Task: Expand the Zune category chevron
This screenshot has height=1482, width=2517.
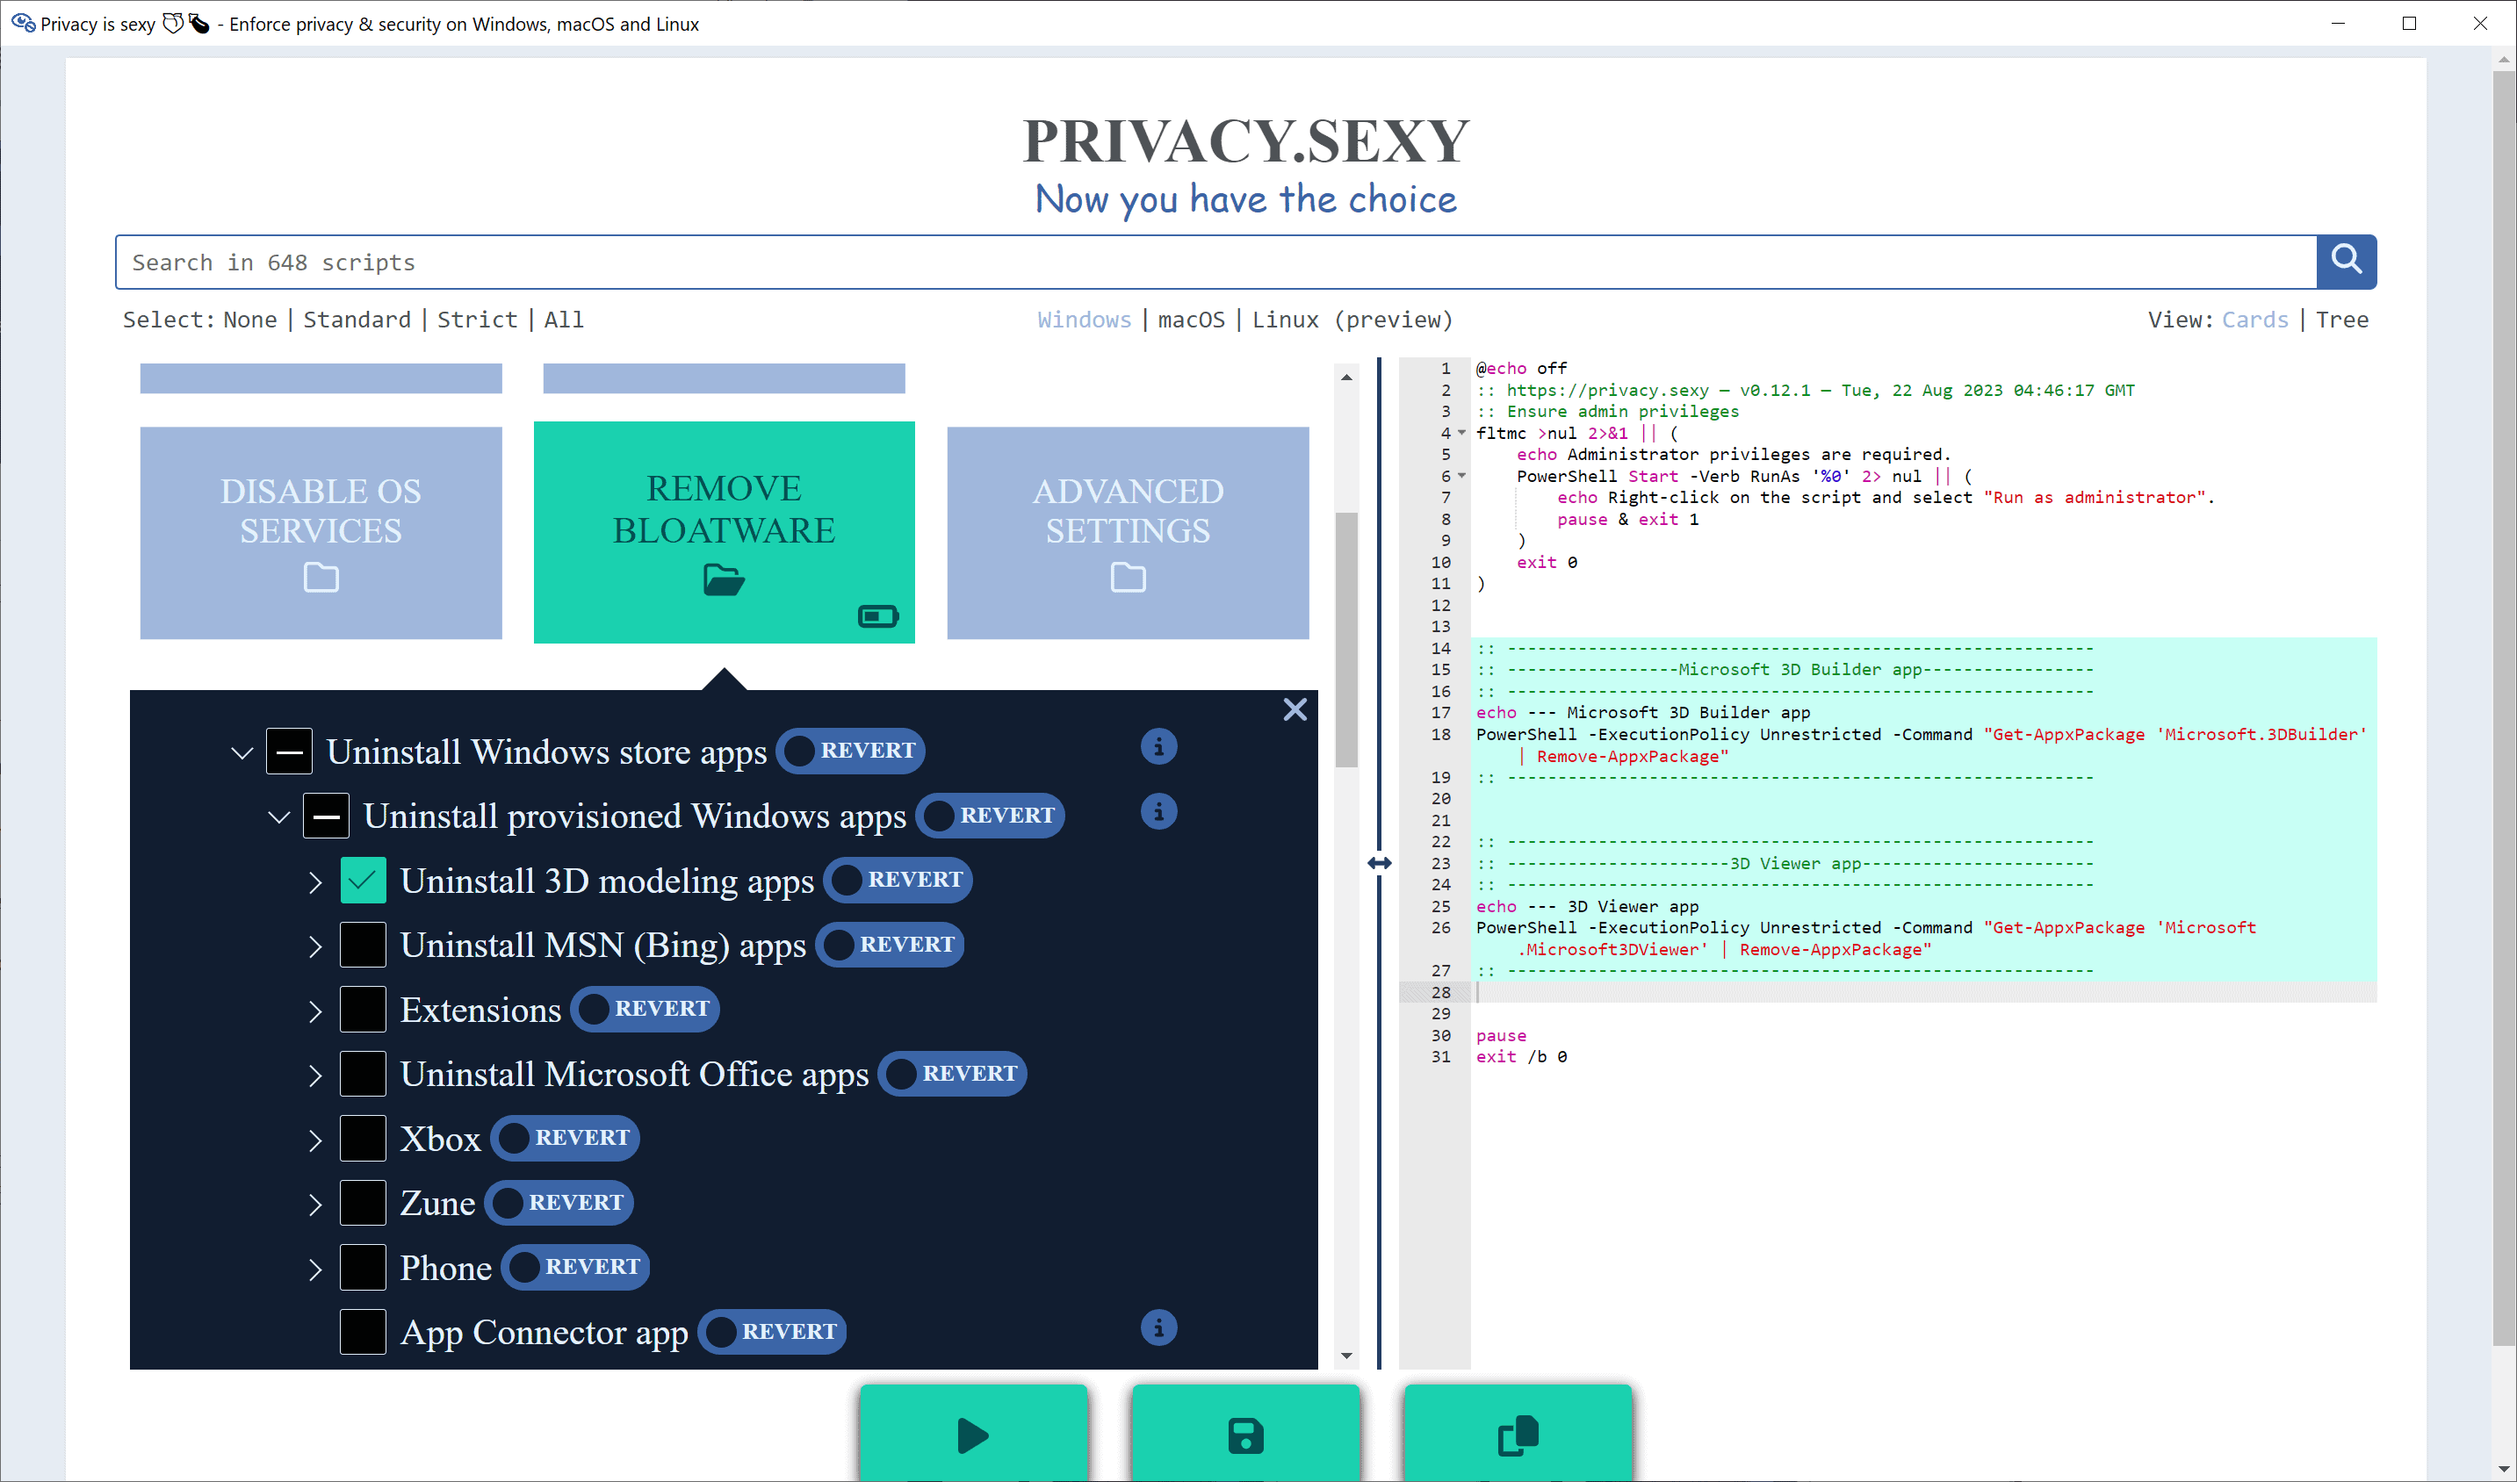Action: click(x=314, y=1203)
